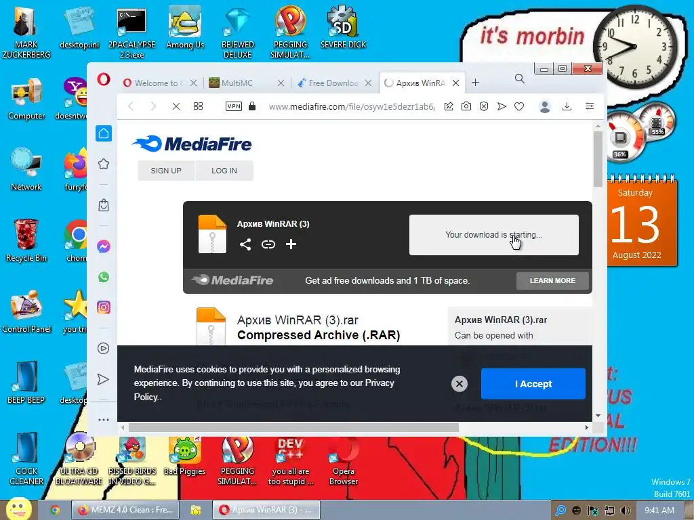Open a new tab with plus button
Image resolution: width=694 pixels, height=520 pixels.
(x=475, y=82)
